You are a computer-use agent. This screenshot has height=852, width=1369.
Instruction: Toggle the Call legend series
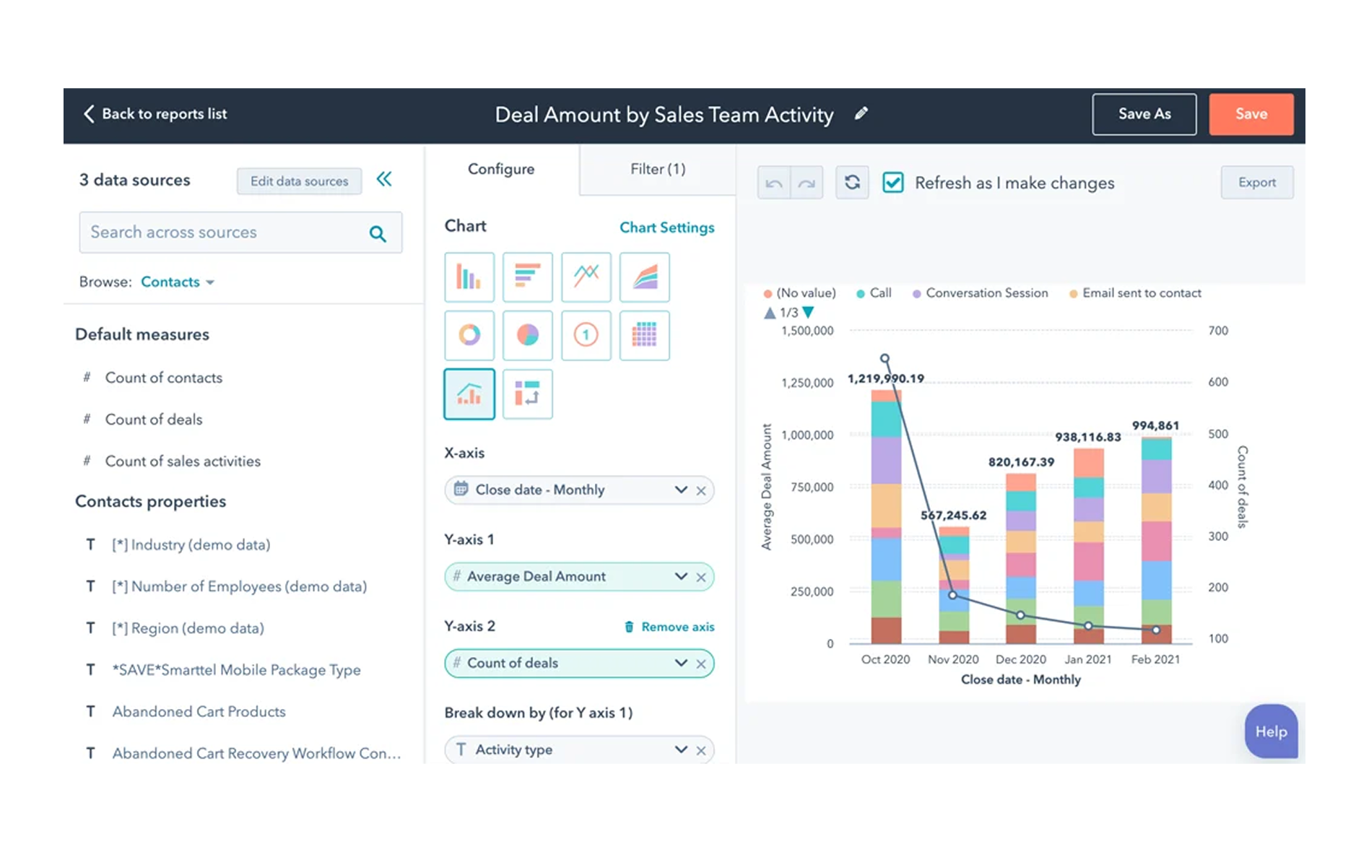coord(874,293)
